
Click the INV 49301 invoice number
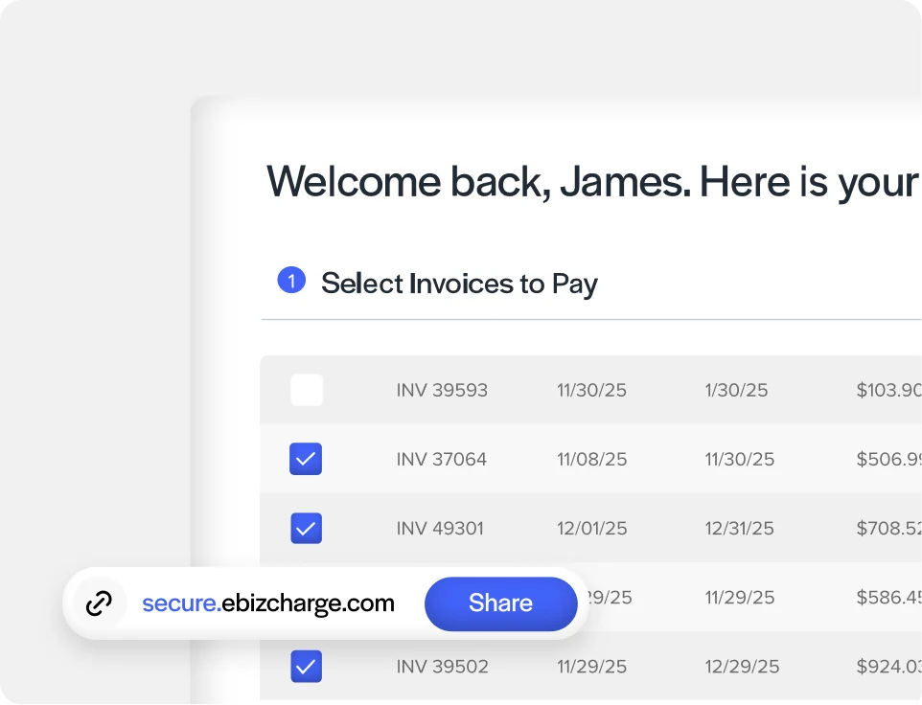(440, 528)
